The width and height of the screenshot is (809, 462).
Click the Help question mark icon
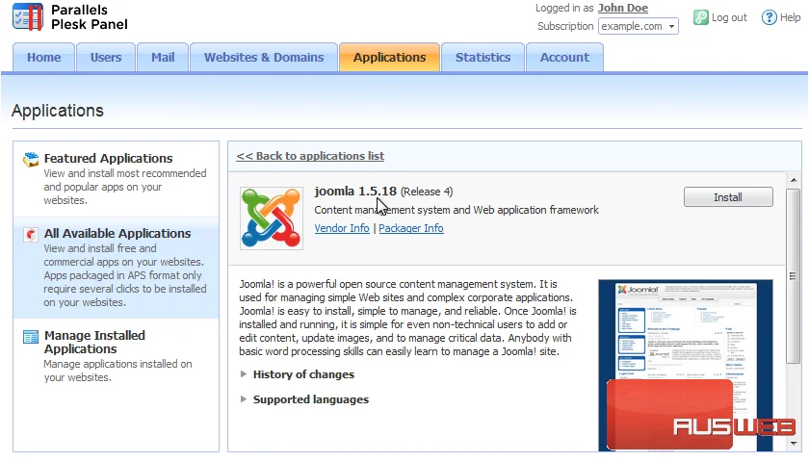pyautogui.click(x=769, y=17)
